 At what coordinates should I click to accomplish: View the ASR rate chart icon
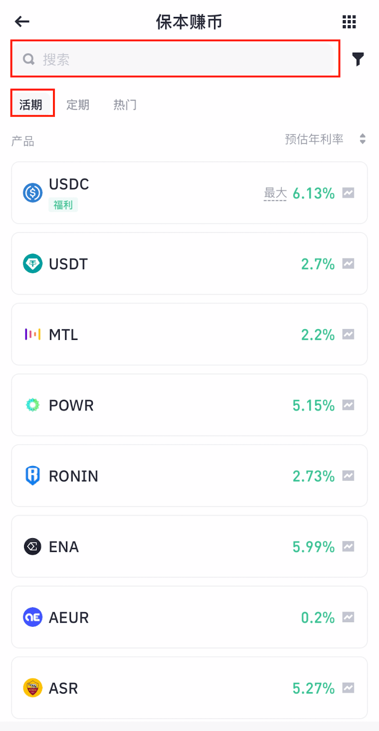pos(348,688)
